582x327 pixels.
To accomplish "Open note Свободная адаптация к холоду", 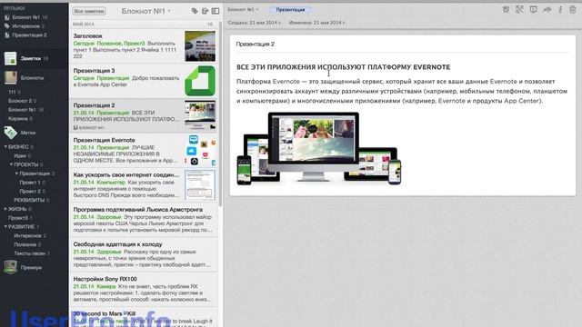I will point(144,254).
